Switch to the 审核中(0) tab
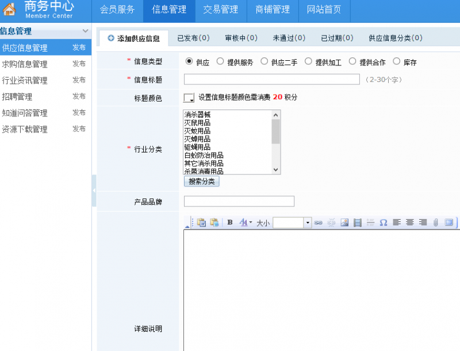 pyautogui.click(x=241, y=38)
